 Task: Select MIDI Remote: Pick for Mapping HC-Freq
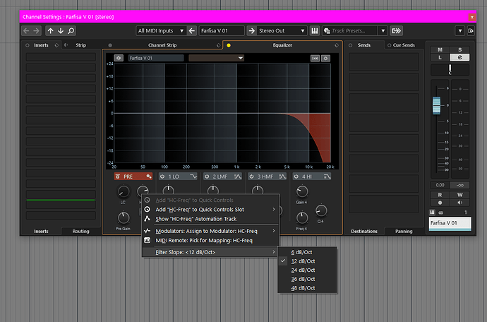[210, 240]
